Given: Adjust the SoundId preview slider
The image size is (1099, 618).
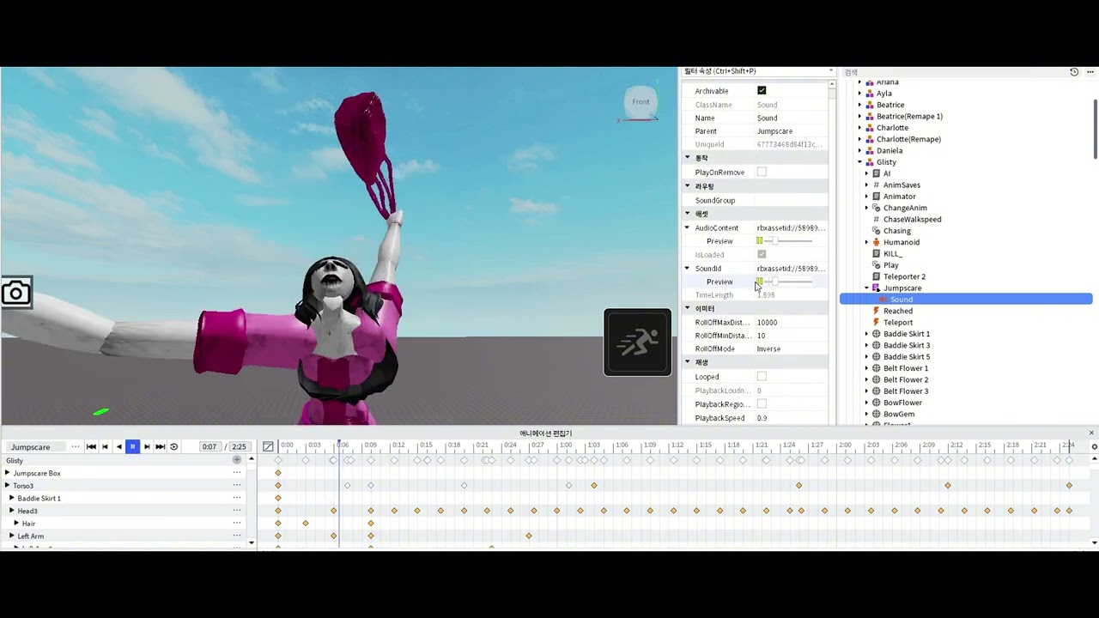Looking at the screenshot, I should pos(788,282).
